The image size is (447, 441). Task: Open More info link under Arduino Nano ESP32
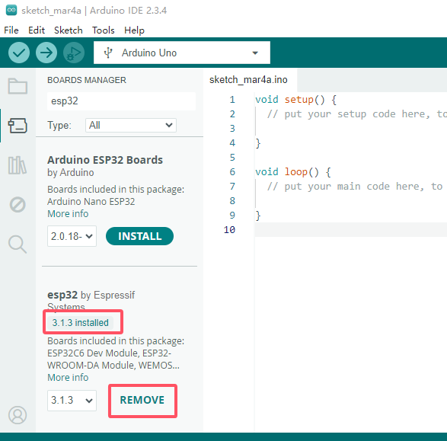[68, 213]
